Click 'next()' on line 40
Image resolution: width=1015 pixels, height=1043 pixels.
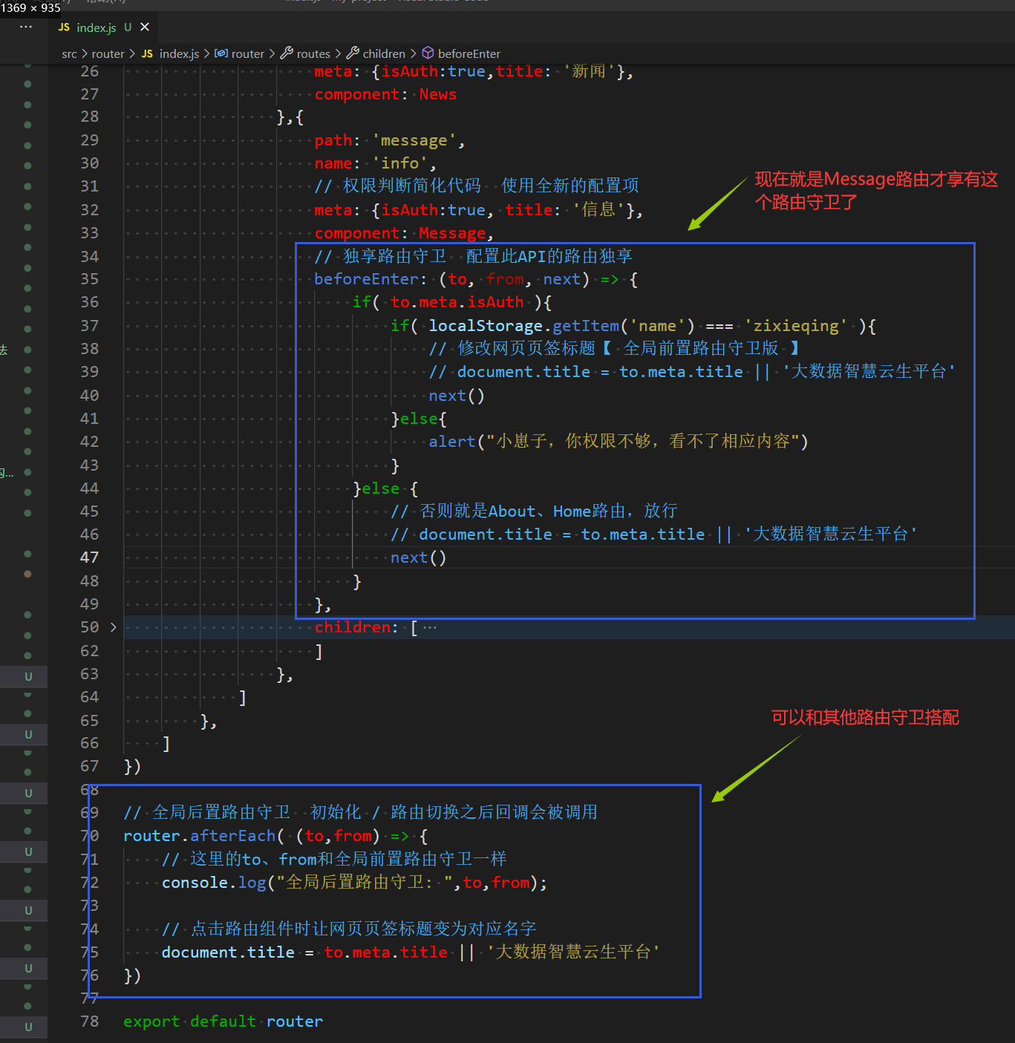pos(457,396)
